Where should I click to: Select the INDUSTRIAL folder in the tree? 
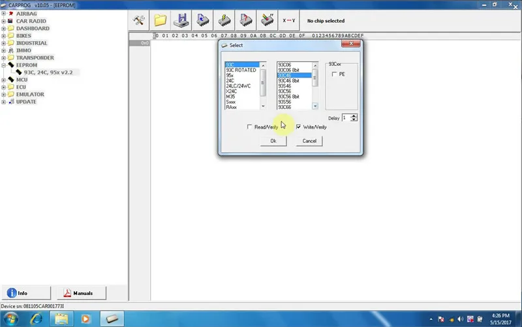pyautogui.click(x=31, y=43)
